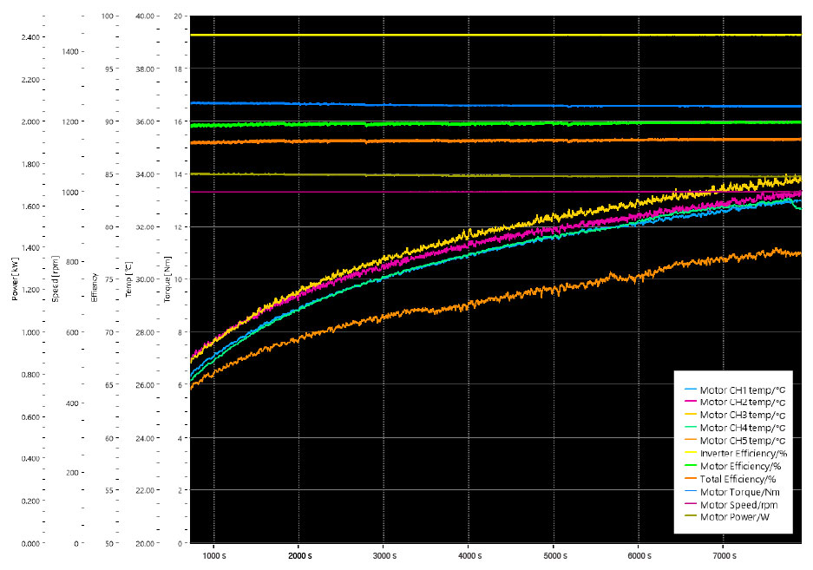The width and height of the screenshot is (813, 570).
Task: Click the Motor Power legend entry
Action: [734, 515]
